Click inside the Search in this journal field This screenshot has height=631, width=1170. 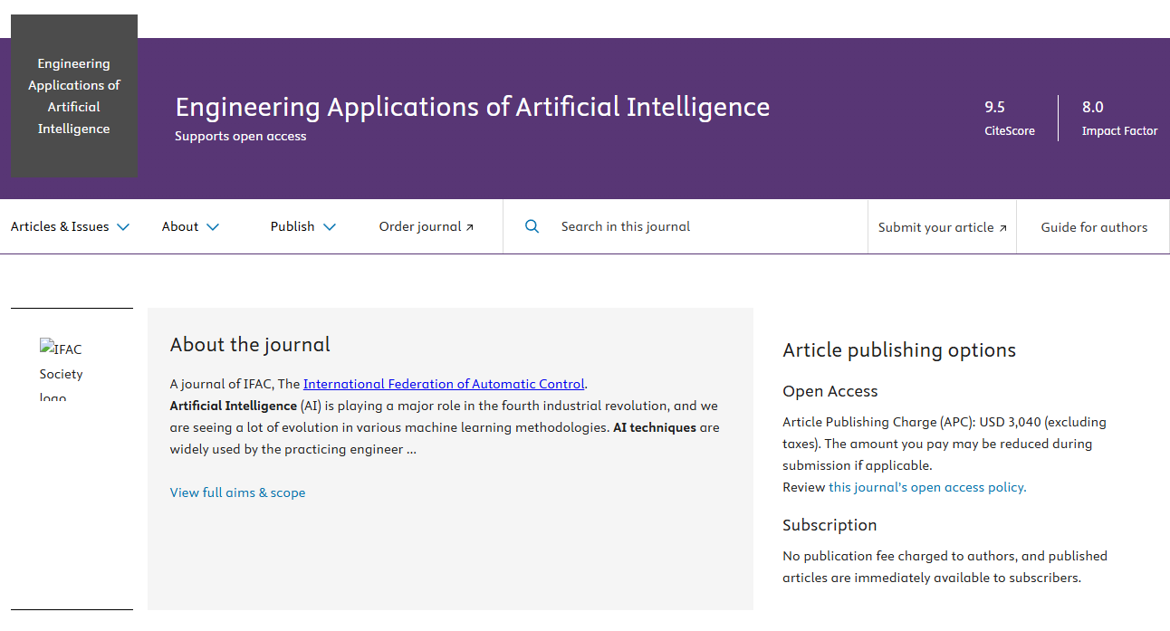627,226
